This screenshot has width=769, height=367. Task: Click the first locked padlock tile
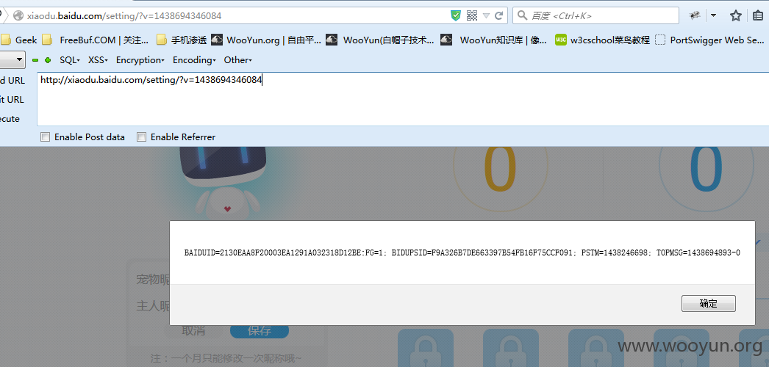tap(425, 348)
